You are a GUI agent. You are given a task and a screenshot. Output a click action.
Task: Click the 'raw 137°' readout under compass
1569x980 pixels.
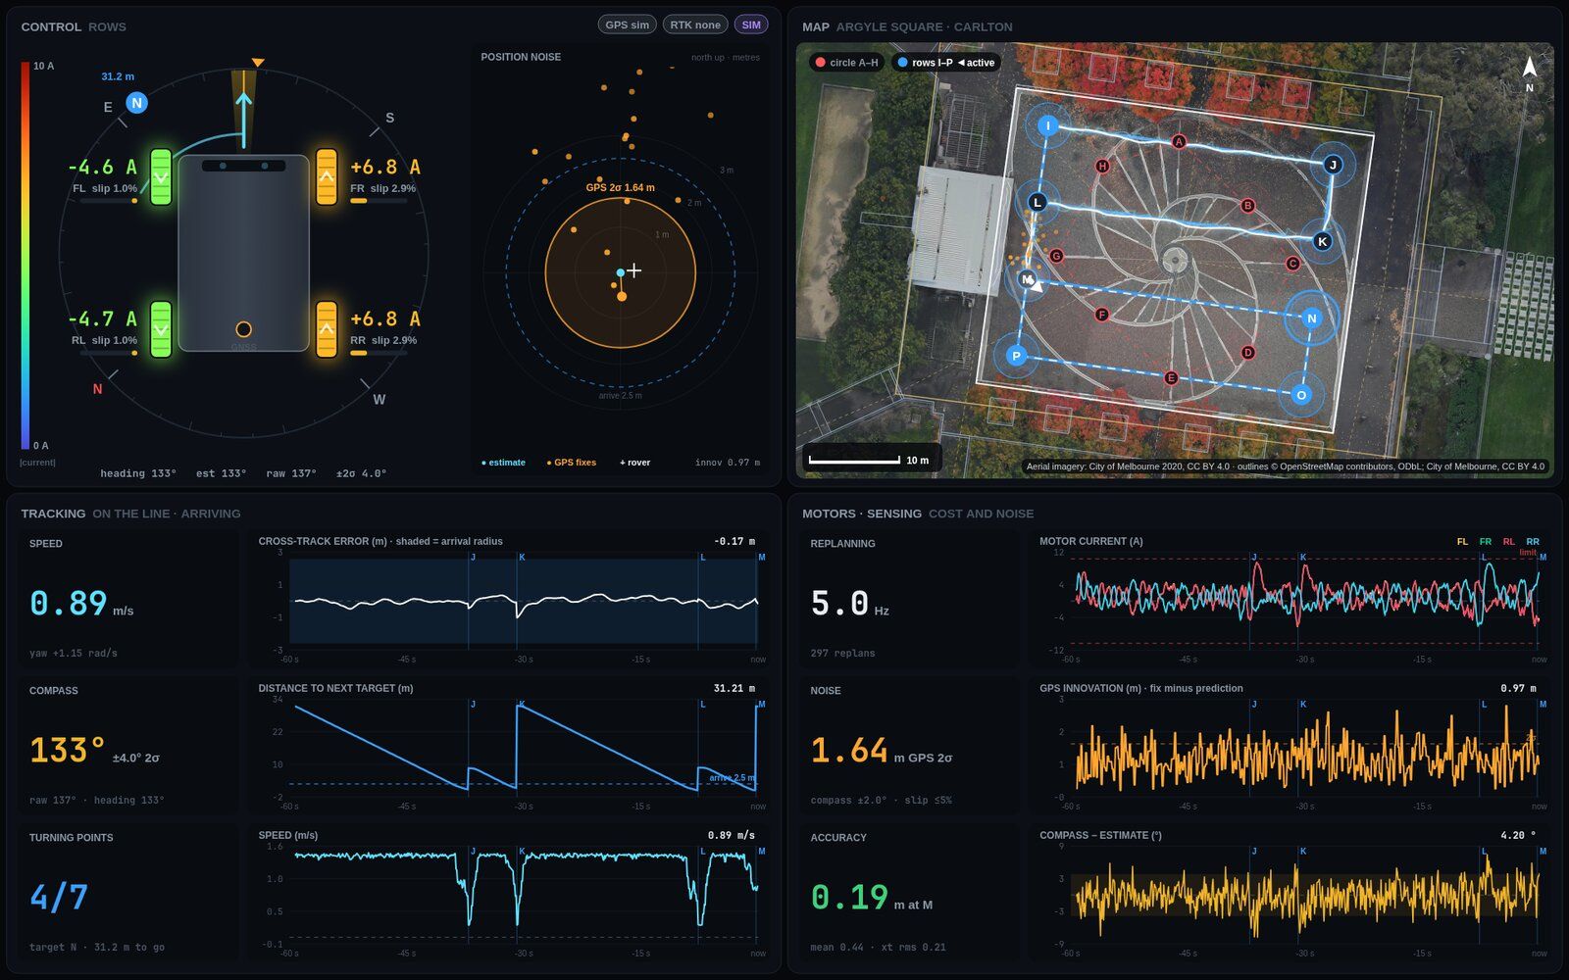[291, 473]
